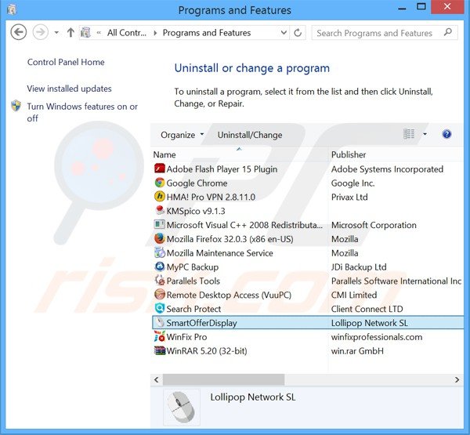Click the Remote Desktop Access (VuuPC) icon
Image resolution: width=470 pixels, height=435 pixels.
(160, 294)
